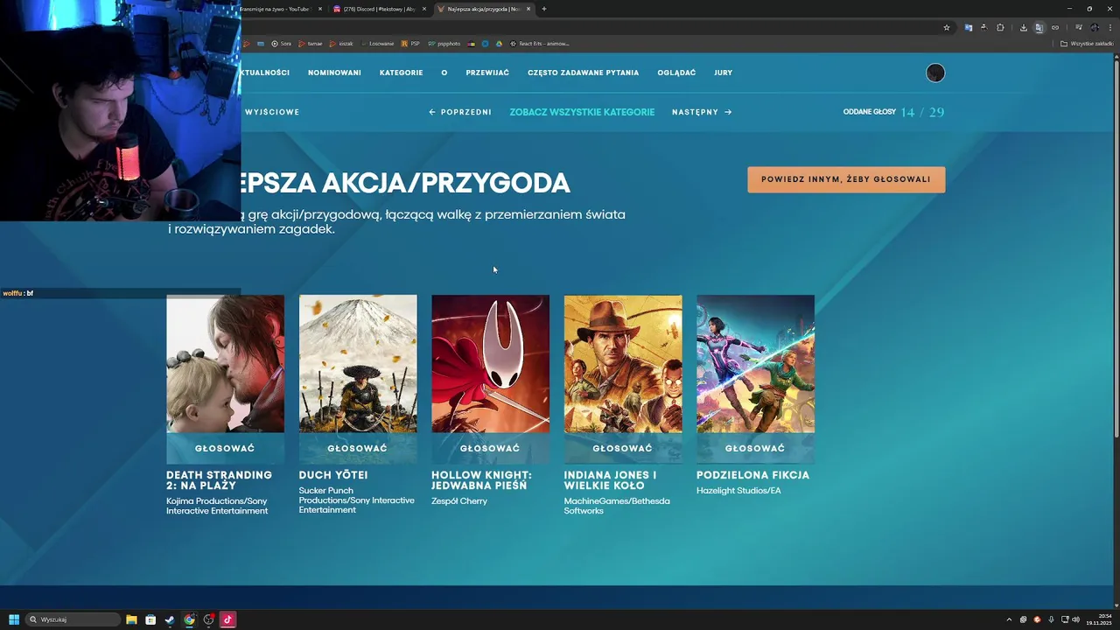Open Microsoft Store from taskbar

pyautogui.click(x=150, y=619)
